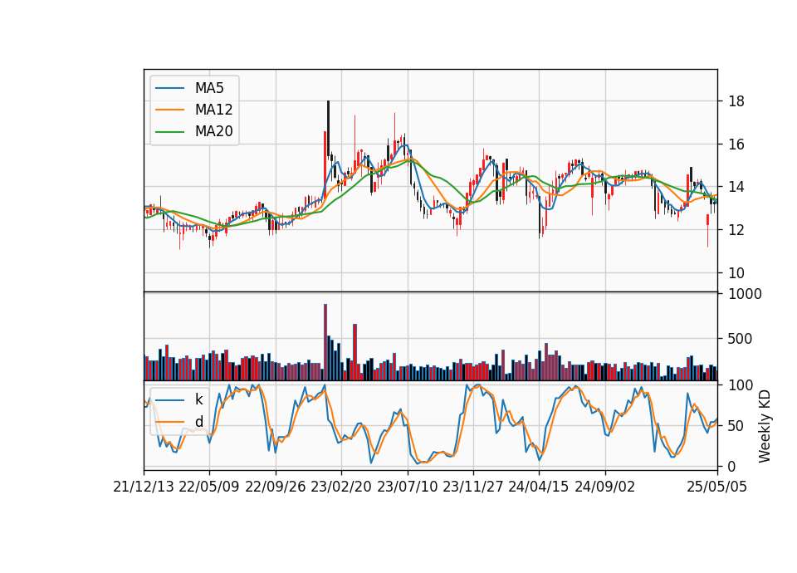The height and width of the screenshot is (573, 797).
Task: Click the price axis value 10
Action: tap(736, 273)
